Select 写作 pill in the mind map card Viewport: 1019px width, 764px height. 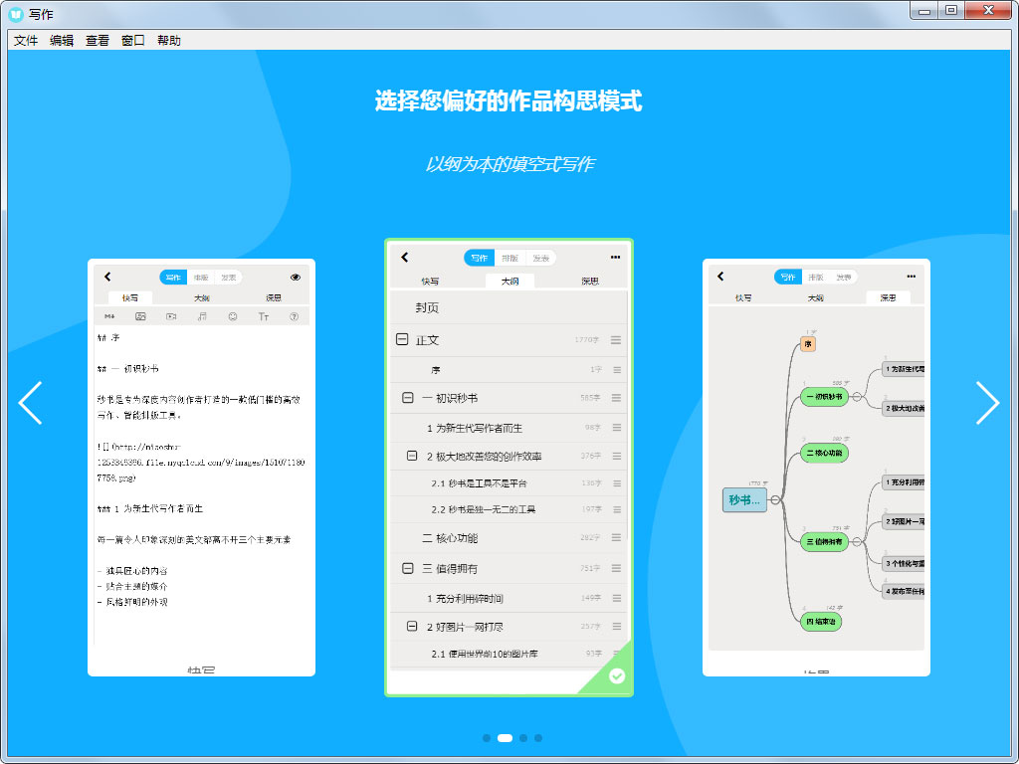point(788,277)
